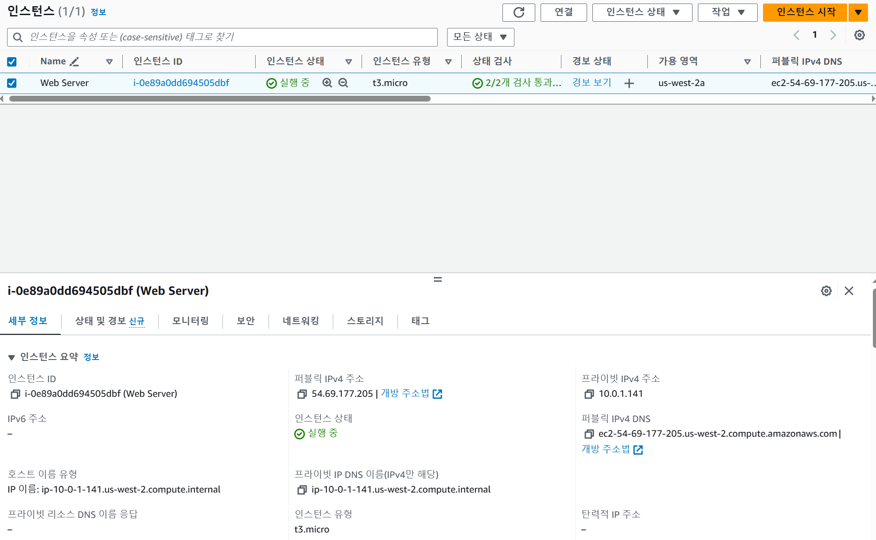
Task: Click the 연결 button
Action: click(x=563, y=12)
